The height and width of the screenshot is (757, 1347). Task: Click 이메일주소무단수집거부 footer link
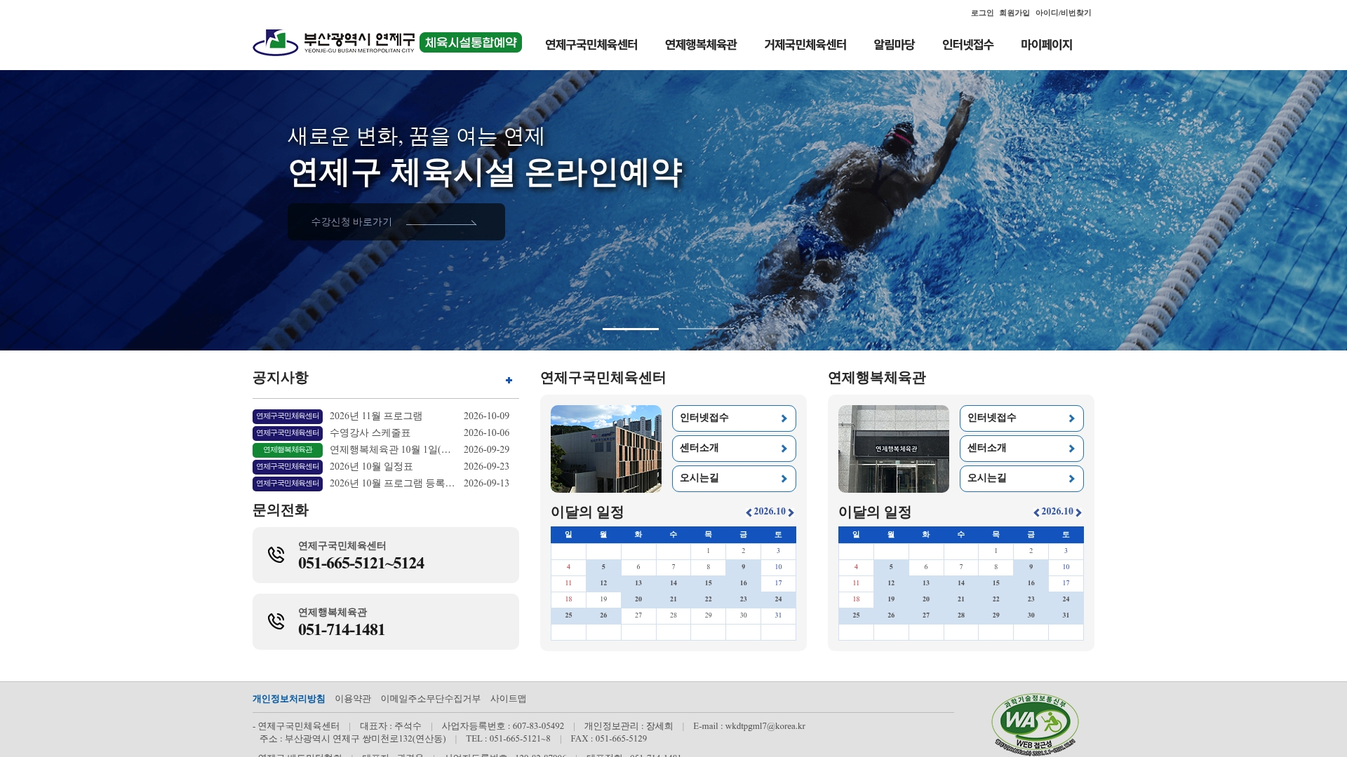(x=431, y=699)
